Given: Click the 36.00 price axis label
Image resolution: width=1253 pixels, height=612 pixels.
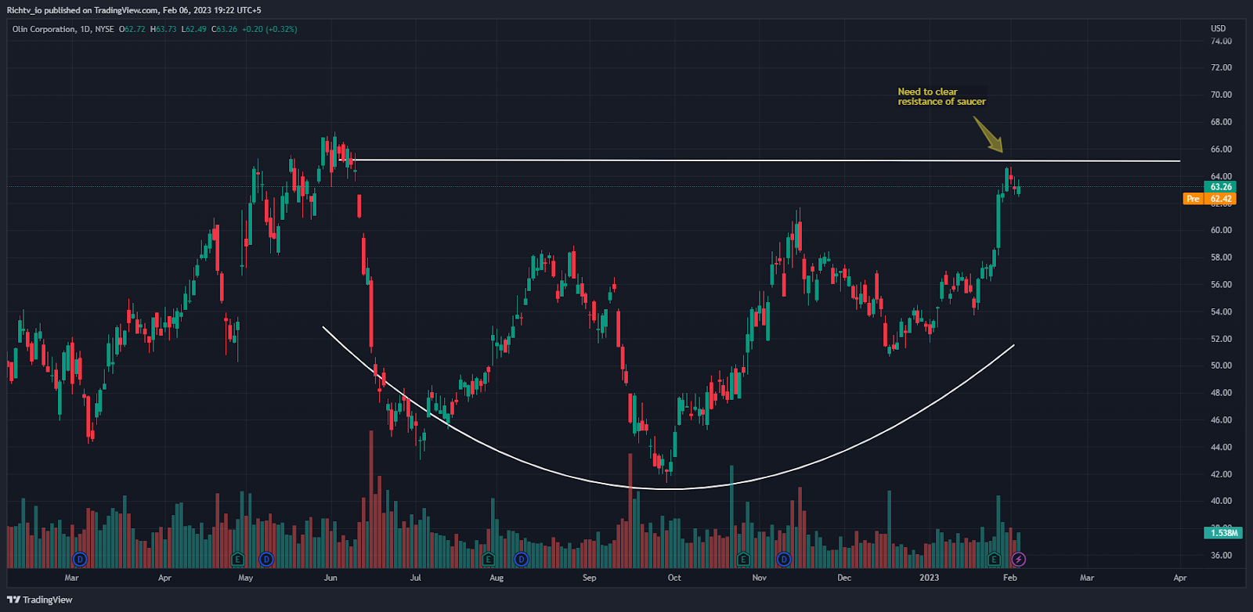Looking at the screenshot, I should [x=1221, y=556].
